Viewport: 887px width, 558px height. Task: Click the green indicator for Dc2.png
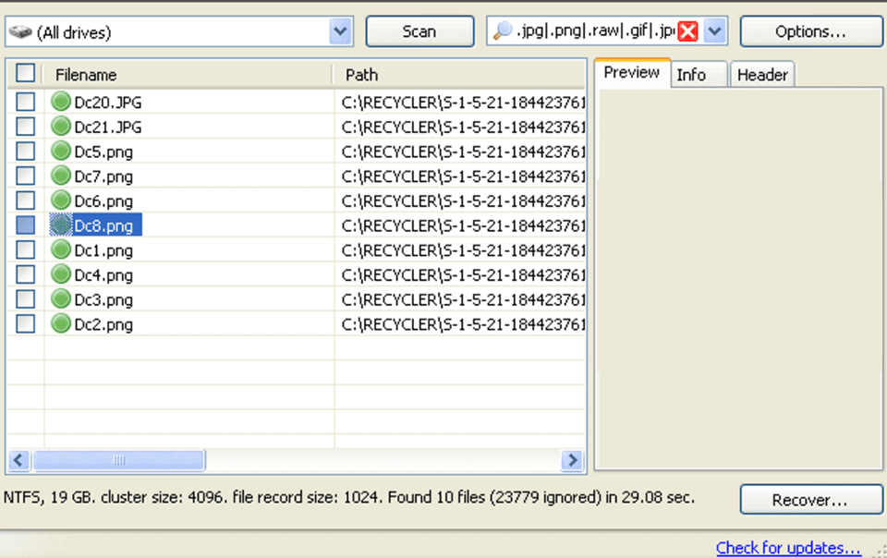coord(60,324)
